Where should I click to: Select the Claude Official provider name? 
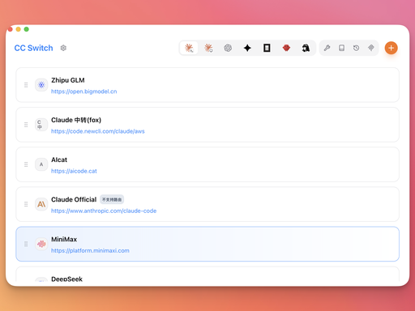pyautogui.click(x=74, y=199)
